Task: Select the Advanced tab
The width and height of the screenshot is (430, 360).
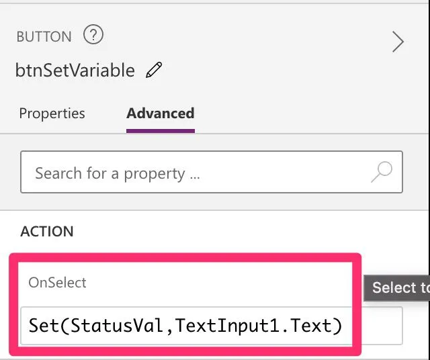Action: point(160,114)
